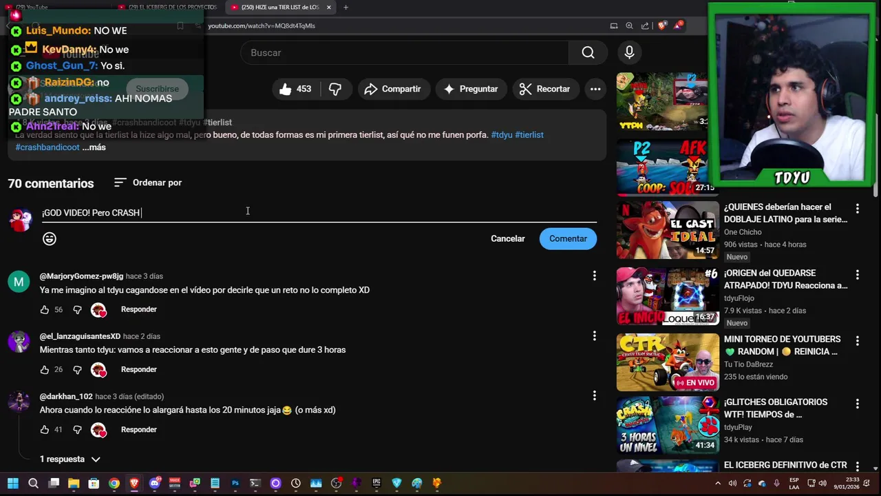This screenshot has height=496, width=881.
Task: Switch to the EL ICEBERG DE LOS PROYECTOS tab
Action: tap(167, 8)
